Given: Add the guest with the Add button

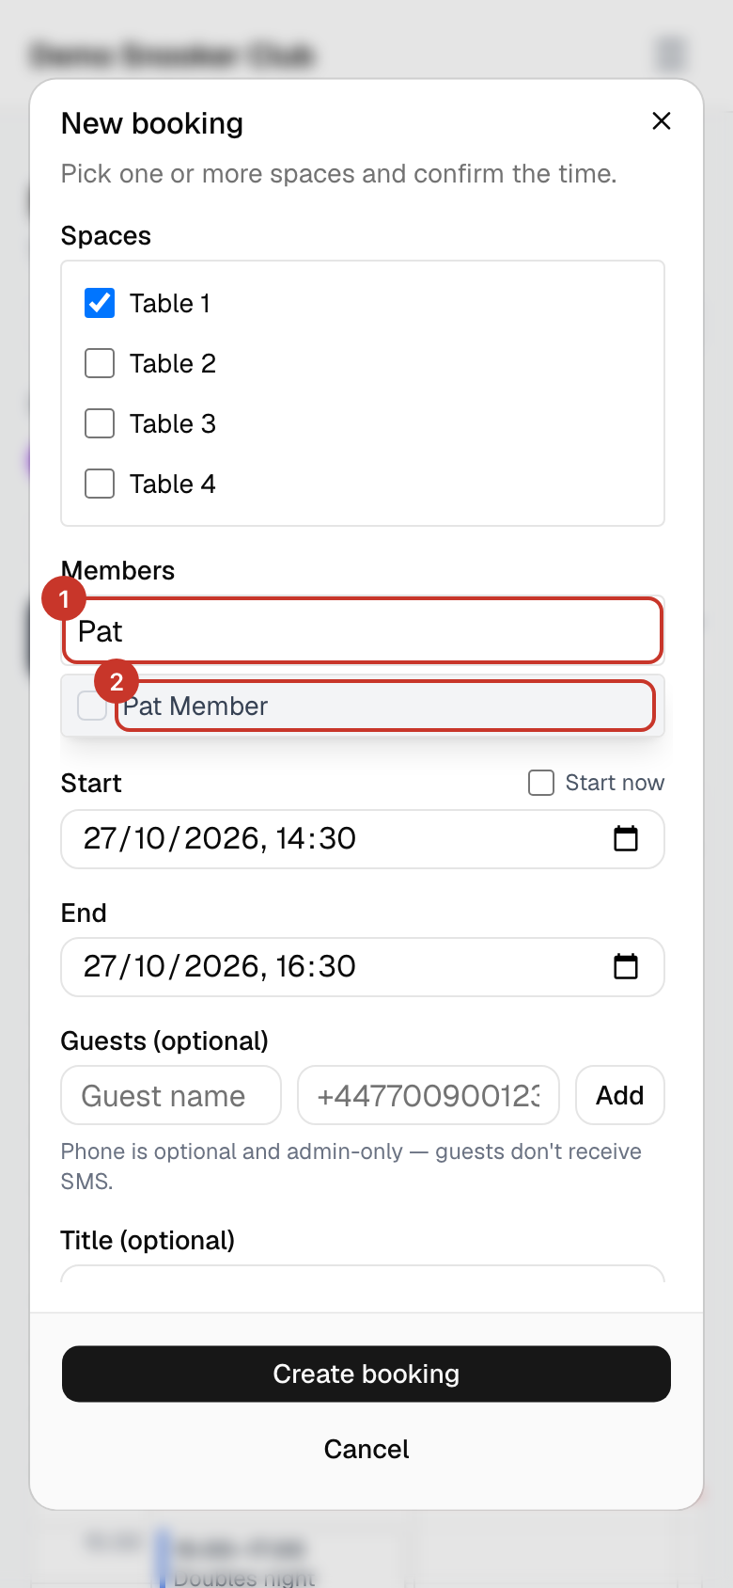Looking at the screenshot, I should (620, 1095).
